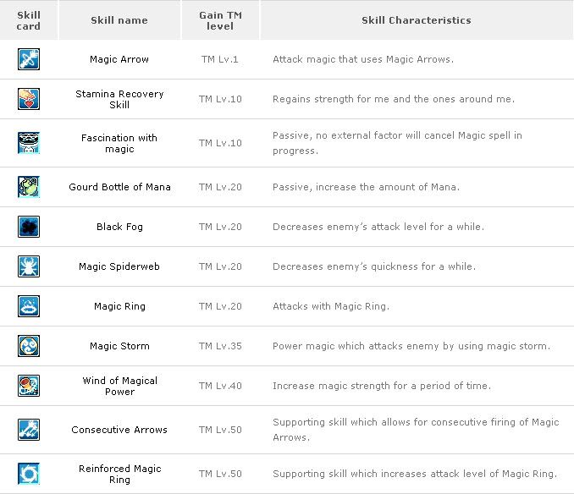
Task: Click the Fascination with magic skill icon
Action: [x=29, y=143]
